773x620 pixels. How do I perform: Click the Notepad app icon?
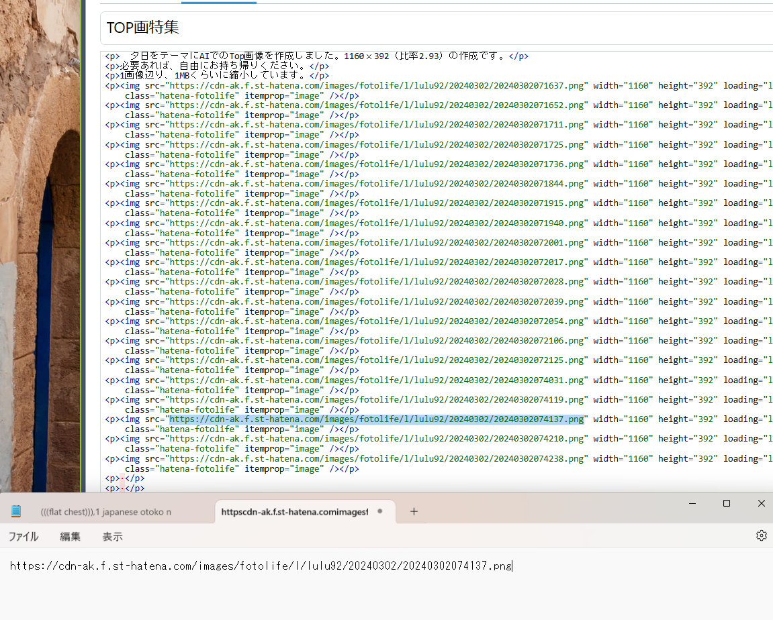coord(15,511)
